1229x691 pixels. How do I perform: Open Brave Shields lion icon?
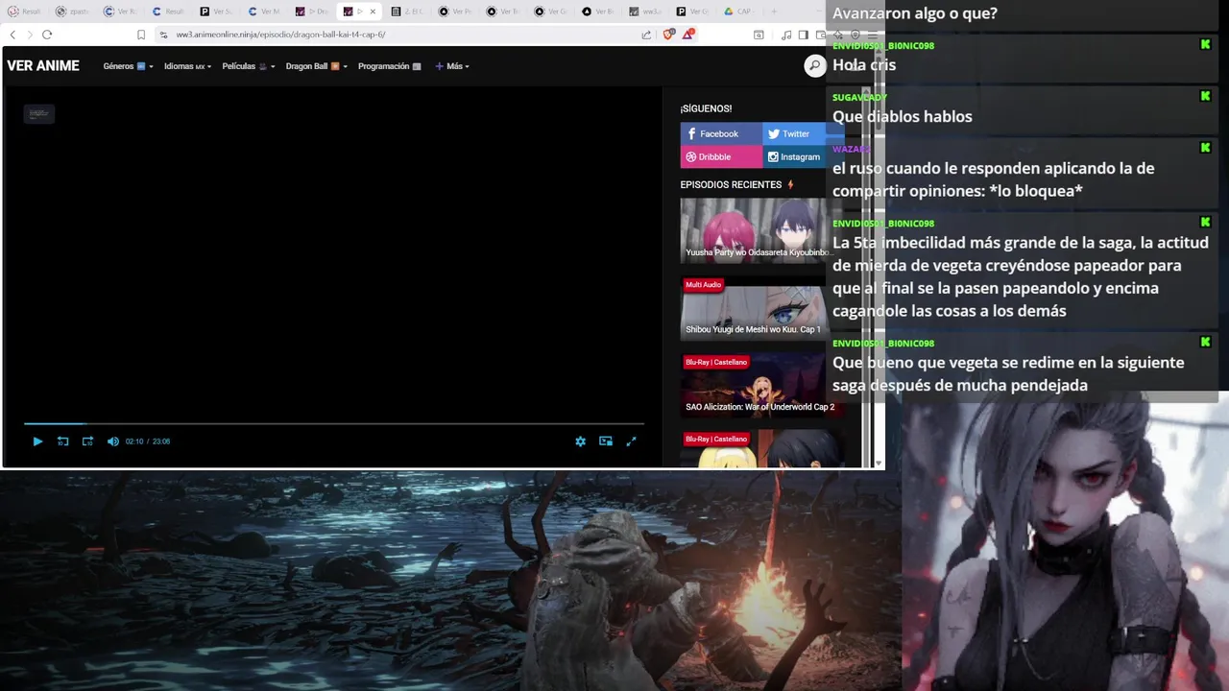click(x=669, y=35)
